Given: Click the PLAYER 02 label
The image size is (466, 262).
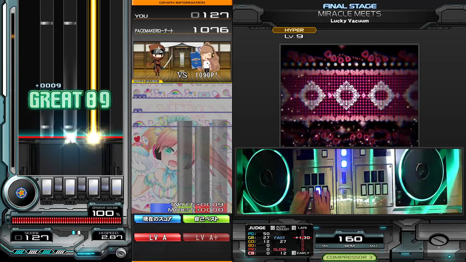Looking at the screenshot, I should 438,28.
